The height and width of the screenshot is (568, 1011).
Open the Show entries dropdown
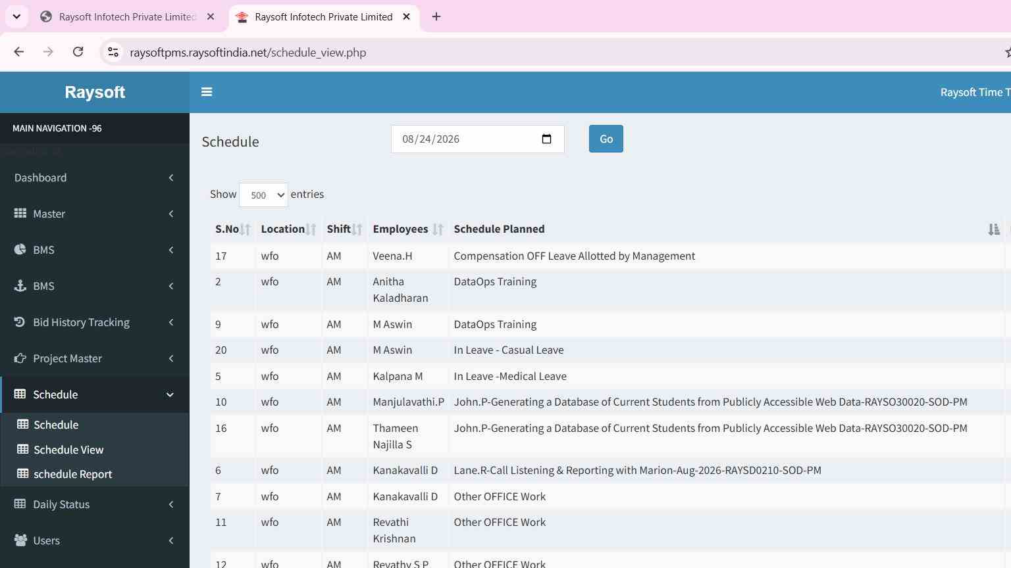point(263,195)
